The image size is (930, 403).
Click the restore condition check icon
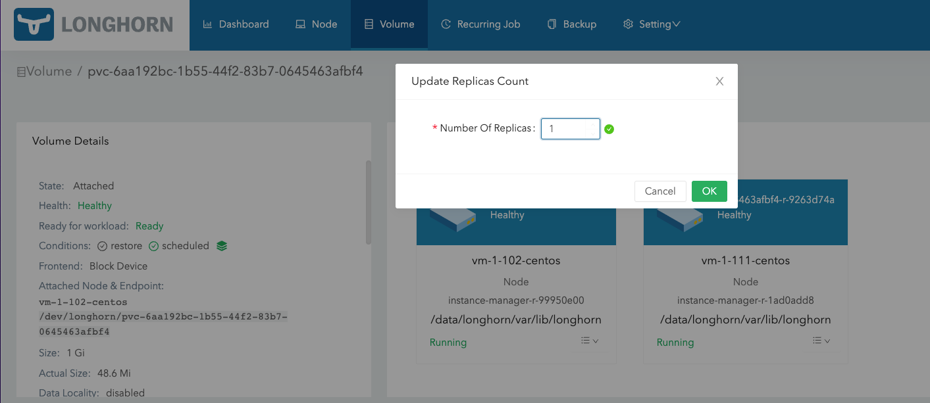(102, 246)
